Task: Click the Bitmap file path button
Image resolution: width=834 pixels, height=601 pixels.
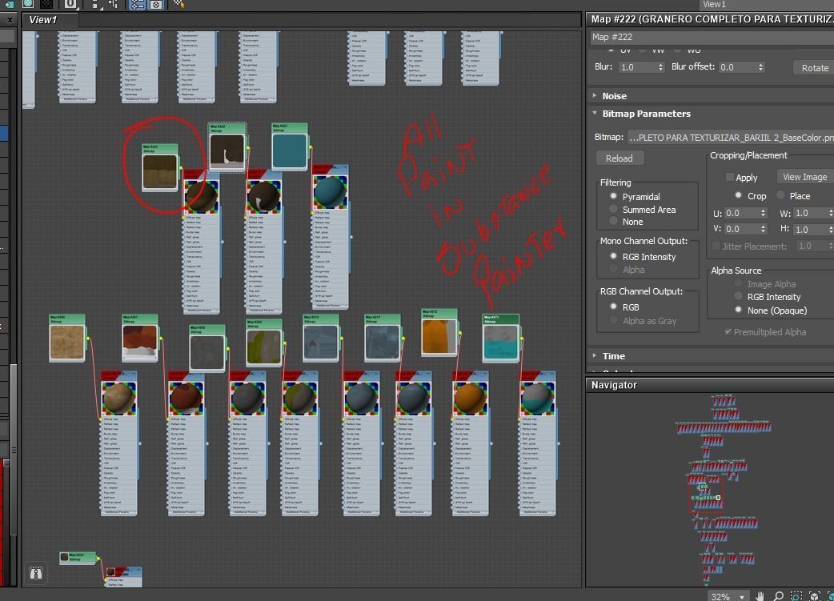Action: [730, 138]
